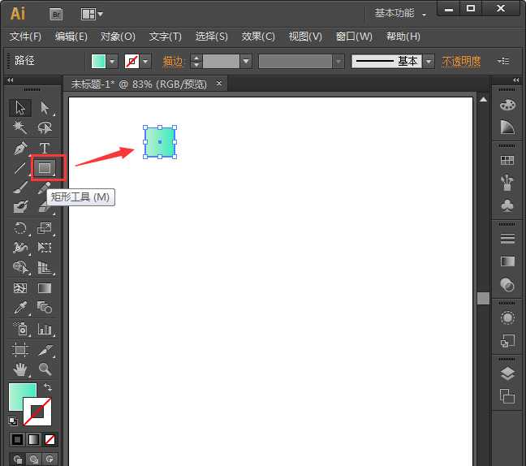Open the Symbols panel icon
The height and width of the screenshot is (466, 526).
507,206
